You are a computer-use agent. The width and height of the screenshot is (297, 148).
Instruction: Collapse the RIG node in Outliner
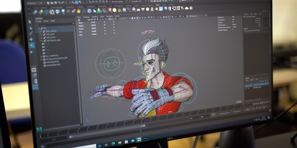(x=39, y=28)
